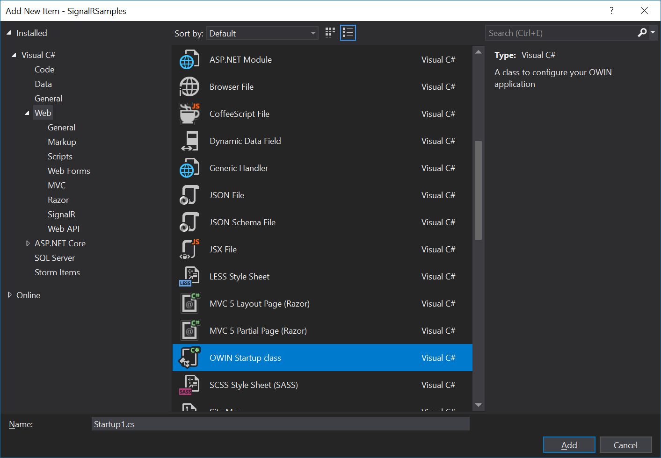
Task: Select 'SCSS Style Sheet (SASS)' row text
Action: (x=254, y=385)
